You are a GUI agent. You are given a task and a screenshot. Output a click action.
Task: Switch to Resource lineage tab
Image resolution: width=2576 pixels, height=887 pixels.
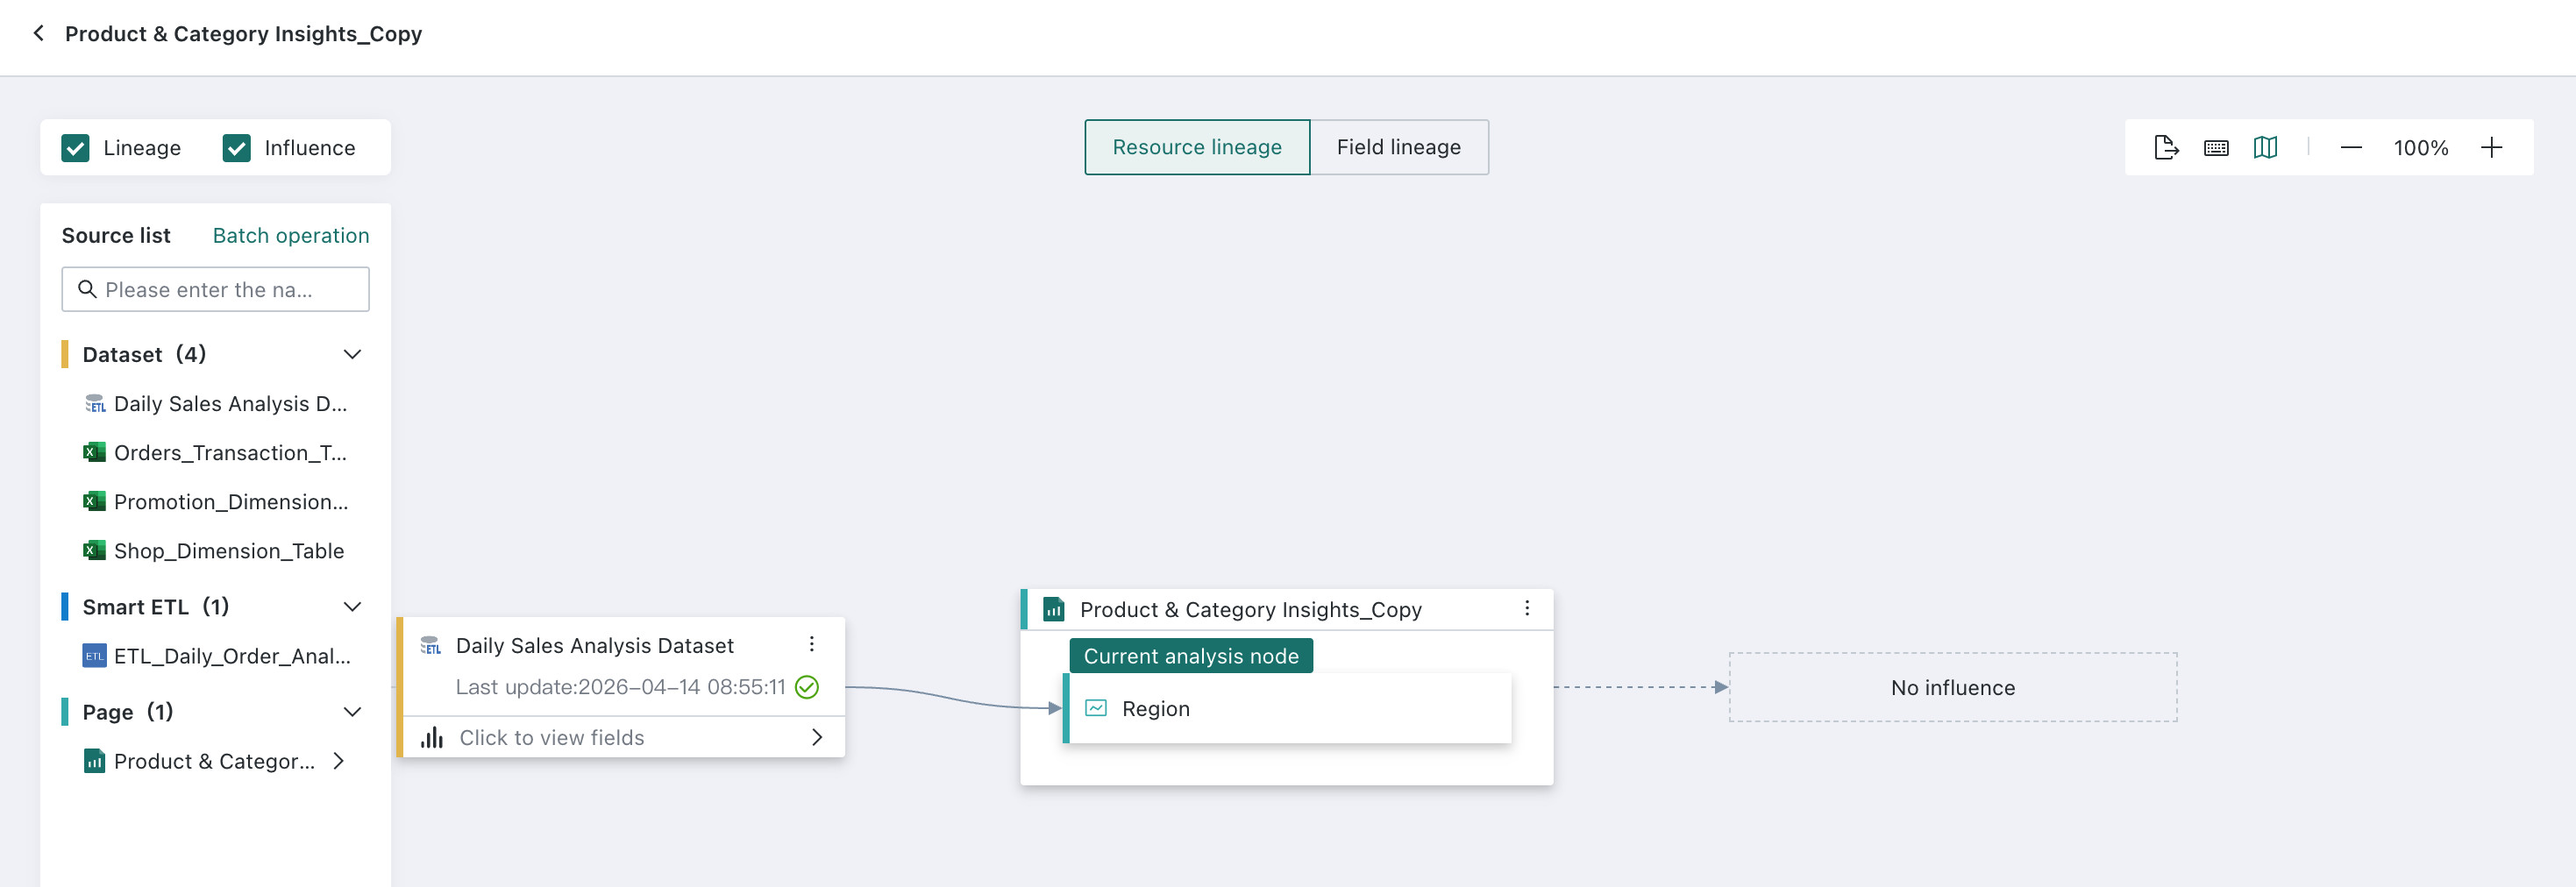point(1196,147)
